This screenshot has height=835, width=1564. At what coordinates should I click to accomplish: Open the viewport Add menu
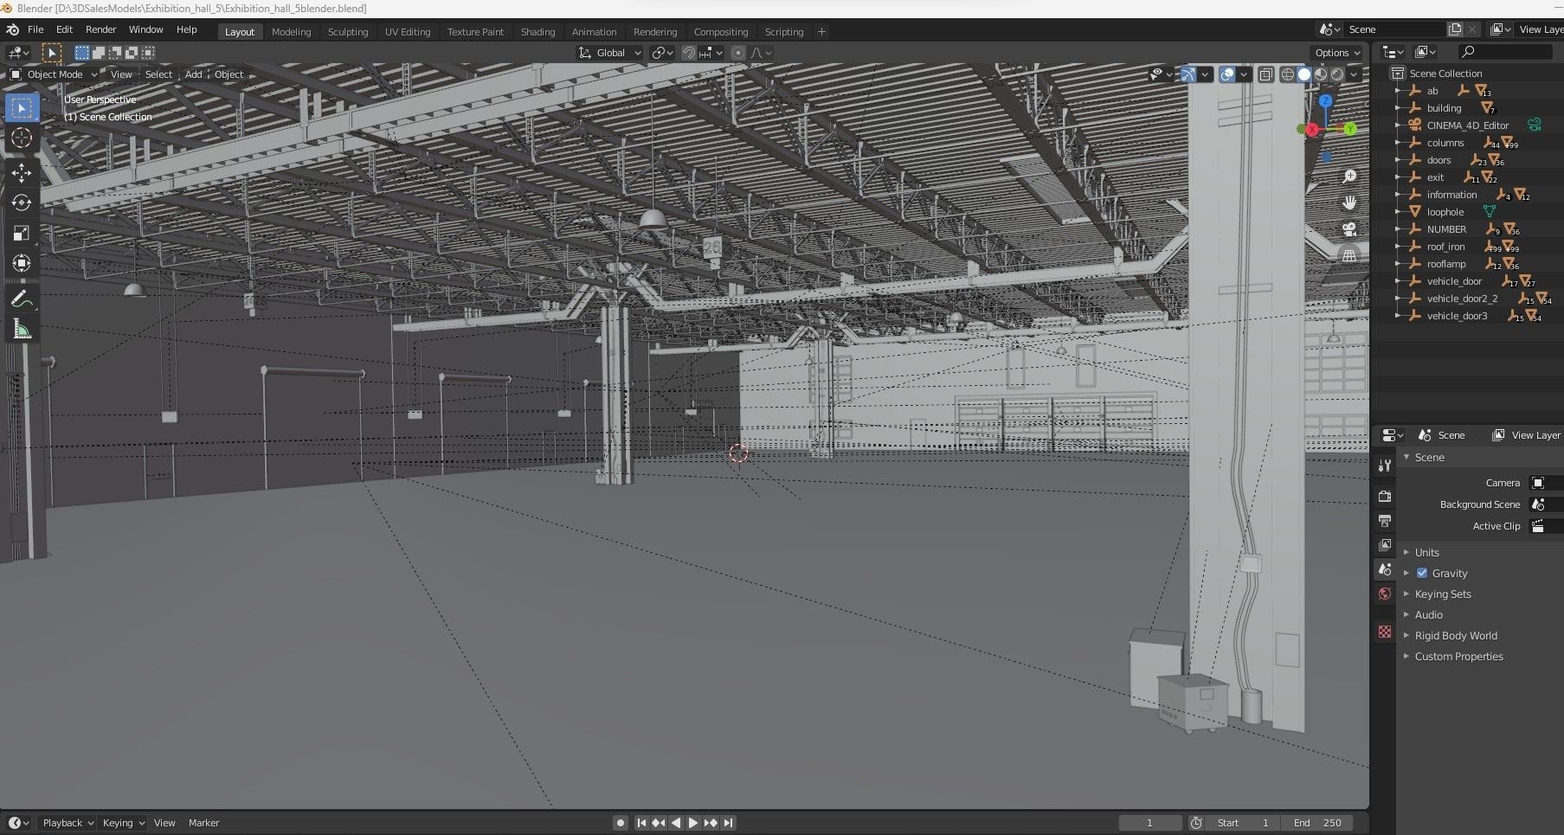coord(193,74)
